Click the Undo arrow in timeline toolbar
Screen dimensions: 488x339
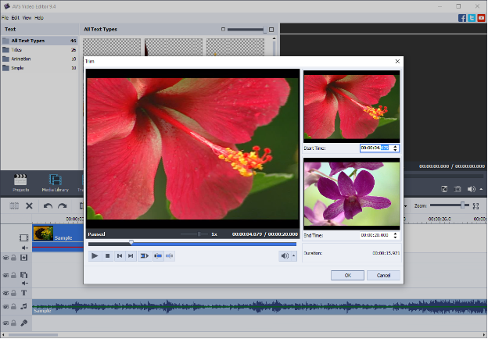(x=48, y=205)
